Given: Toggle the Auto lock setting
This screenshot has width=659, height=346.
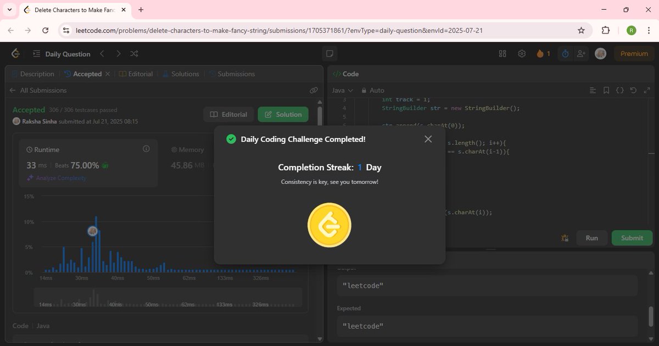Looking at the screenshot, I should 373,90.
